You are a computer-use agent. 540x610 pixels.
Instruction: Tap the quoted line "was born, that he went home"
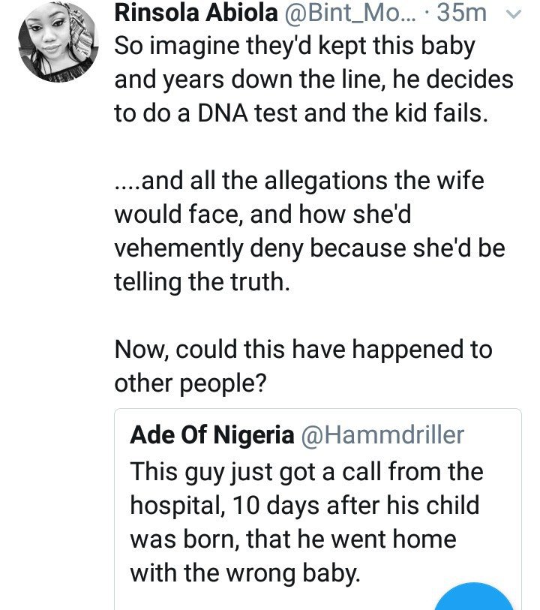pos(293,539)
